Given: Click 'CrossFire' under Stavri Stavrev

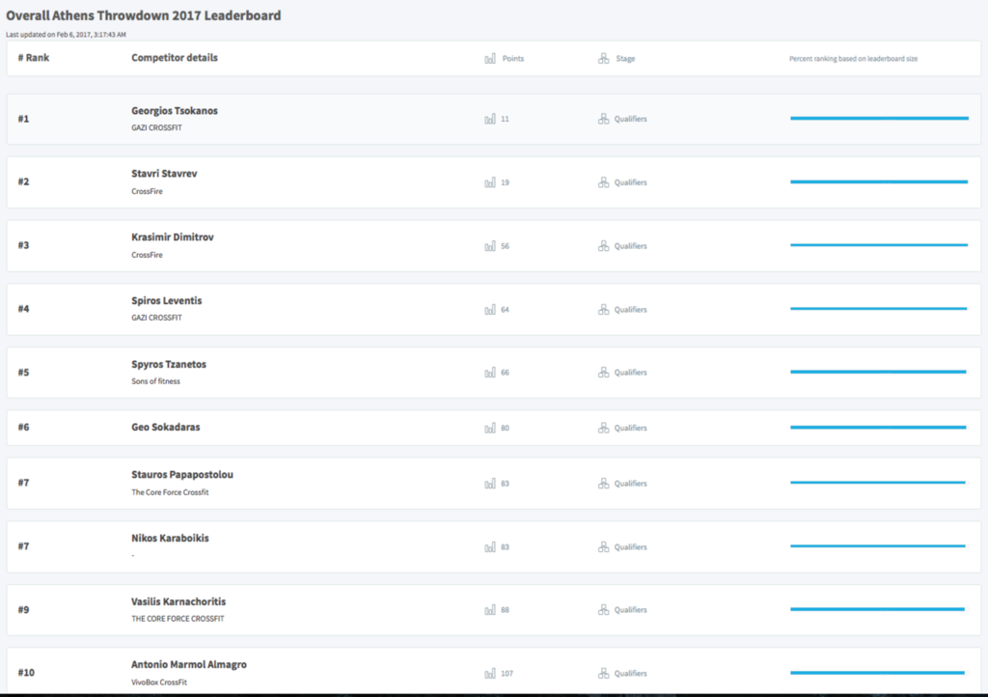Looking at the screenshot, I should coord(147,191).
